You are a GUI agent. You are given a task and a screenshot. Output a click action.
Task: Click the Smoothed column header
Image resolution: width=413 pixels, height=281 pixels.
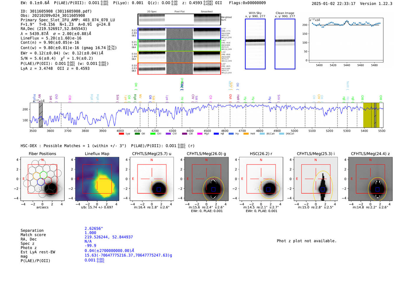tap(206, 12)
